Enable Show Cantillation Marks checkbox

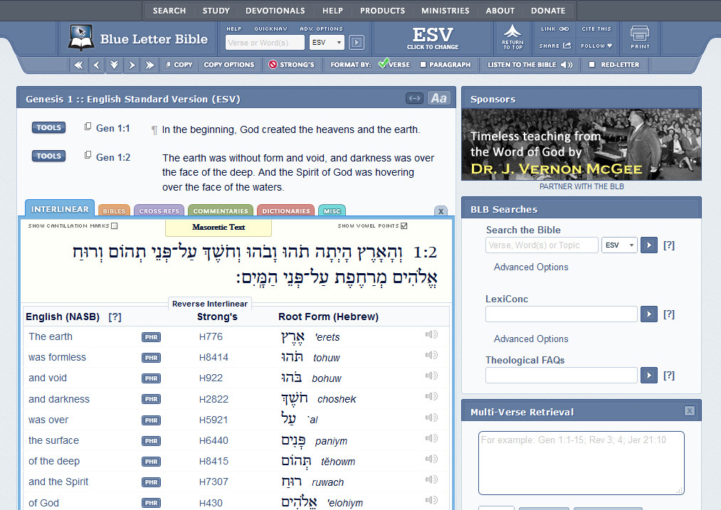tap(115, 226)
